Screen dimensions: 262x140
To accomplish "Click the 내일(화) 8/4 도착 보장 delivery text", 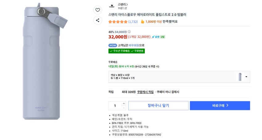I will click(x=121, y=66).
